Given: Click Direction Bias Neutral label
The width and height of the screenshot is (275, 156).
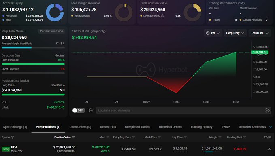Looking at the screenshot, I should [x=60, y=55].
